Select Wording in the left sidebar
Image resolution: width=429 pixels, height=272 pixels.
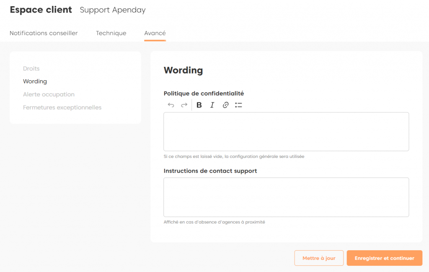(35, 81)
